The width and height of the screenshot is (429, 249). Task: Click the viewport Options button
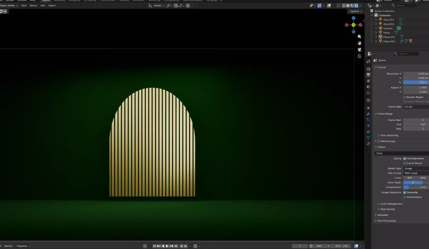[356, 11]
